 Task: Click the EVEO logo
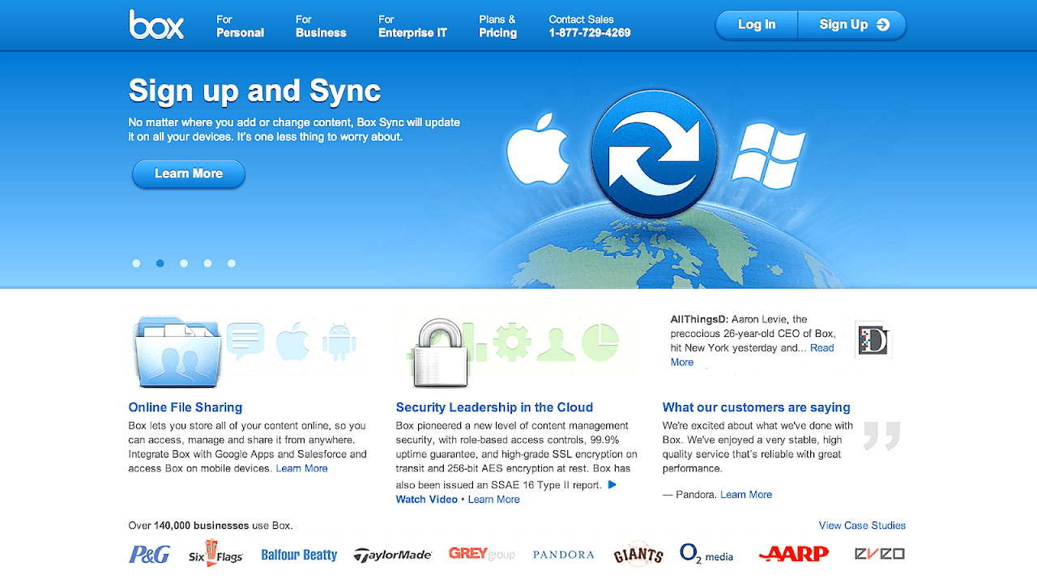[x=880, y=554]
